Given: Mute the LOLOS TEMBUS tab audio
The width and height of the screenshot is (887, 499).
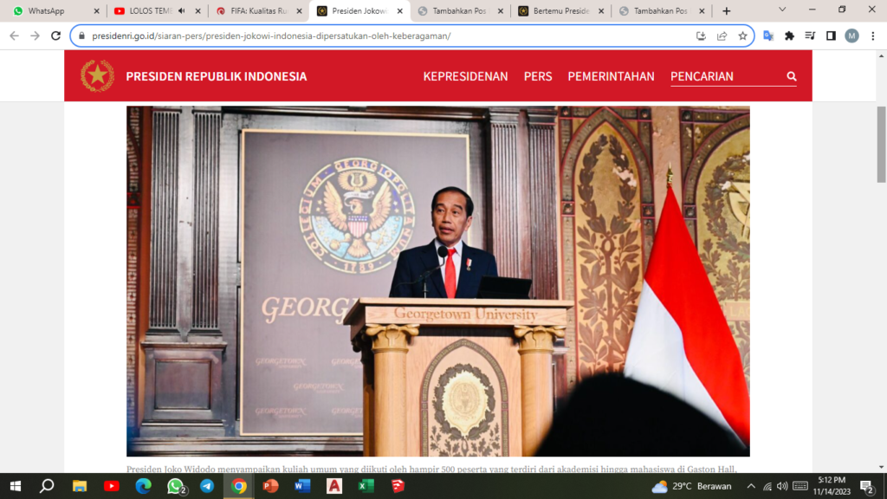Looking at the screenshot, I should click(182, 10).
